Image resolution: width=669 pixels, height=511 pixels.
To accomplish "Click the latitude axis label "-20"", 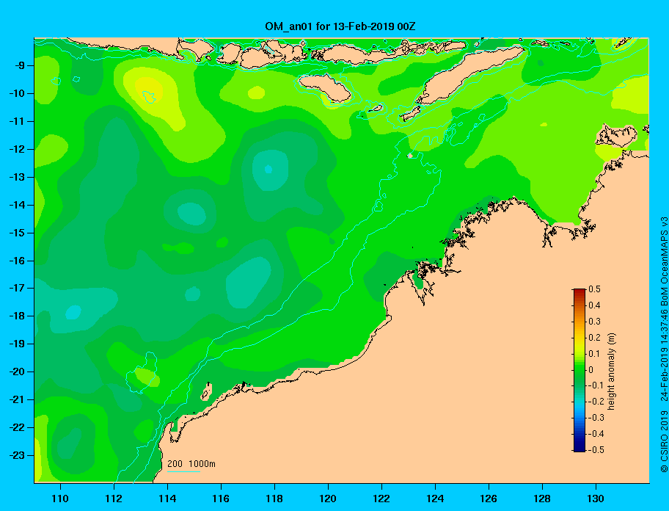I will 17,372.
